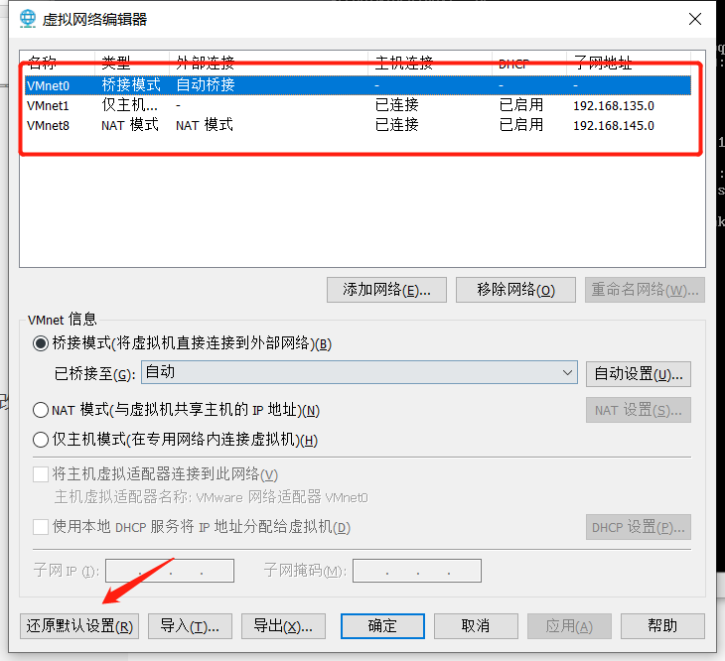The image size is (725, 661).
Task: Click NAT 模式 type cell of VMnet8
Action: click(x=130, y=125)
